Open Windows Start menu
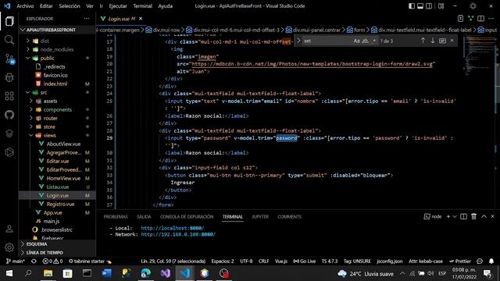This screenshot has height=281, width=500. [9, 273]
